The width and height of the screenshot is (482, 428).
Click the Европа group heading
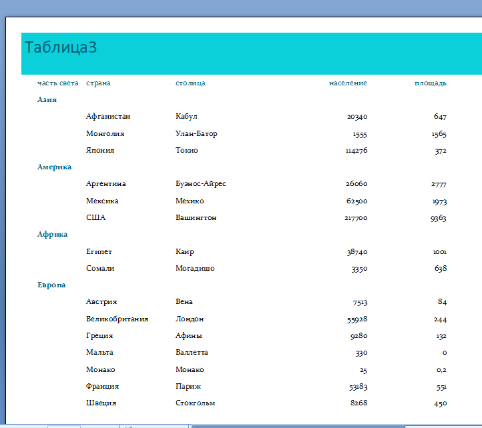[51, 285]
